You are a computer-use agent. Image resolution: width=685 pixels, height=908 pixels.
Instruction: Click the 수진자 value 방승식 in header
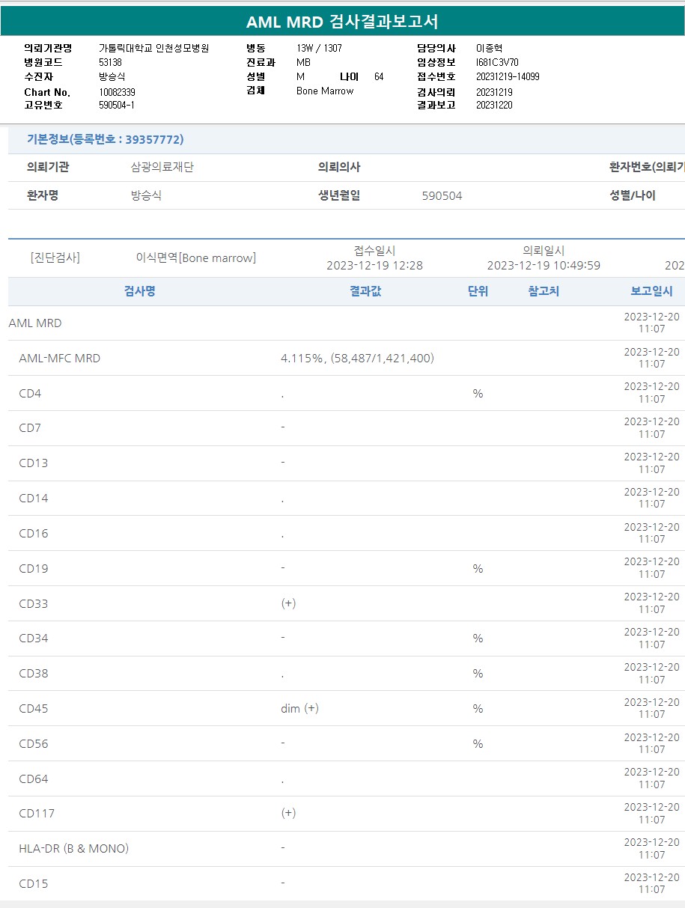pyautogui.click(x=112, y=76)
